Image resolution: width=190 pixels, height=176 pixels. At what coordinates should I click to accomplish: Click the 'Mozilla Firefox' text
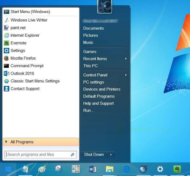coord(23,58)
